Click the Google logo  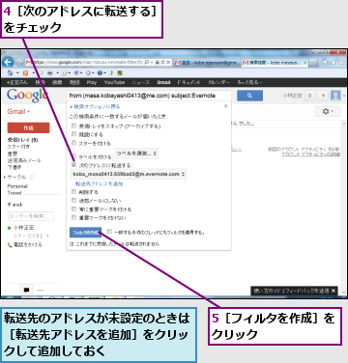(27, 95)
